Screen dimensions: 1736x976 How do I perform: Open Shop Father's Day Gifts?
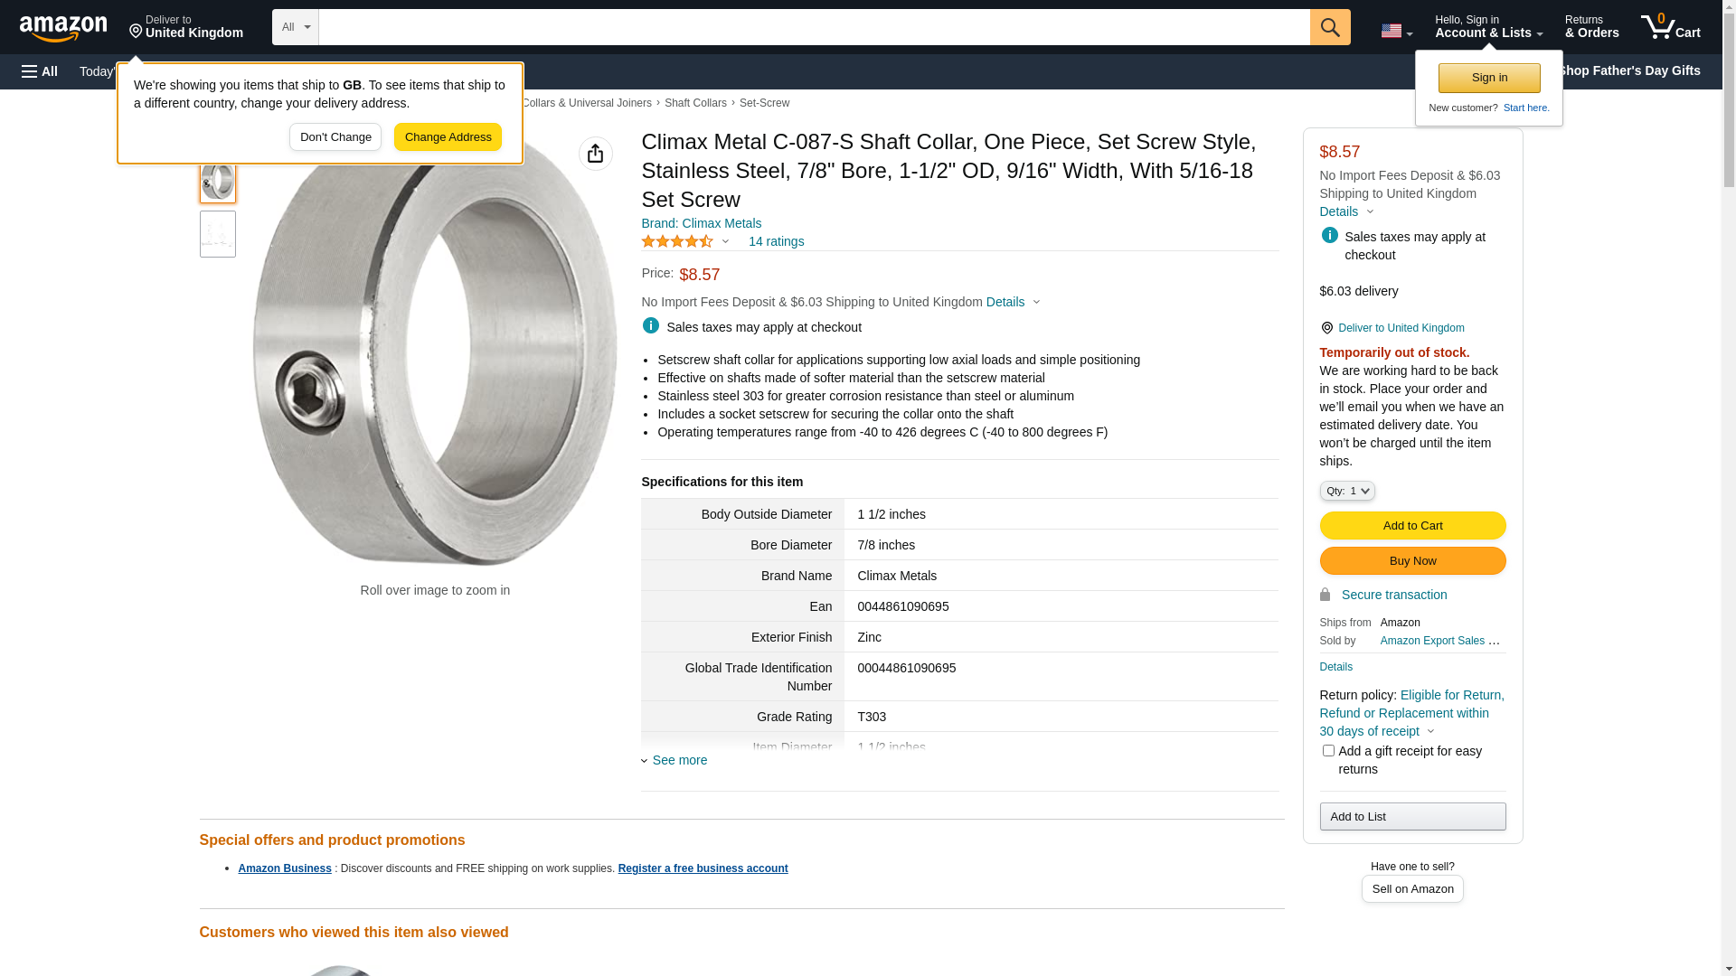(x=1628, y=70)
